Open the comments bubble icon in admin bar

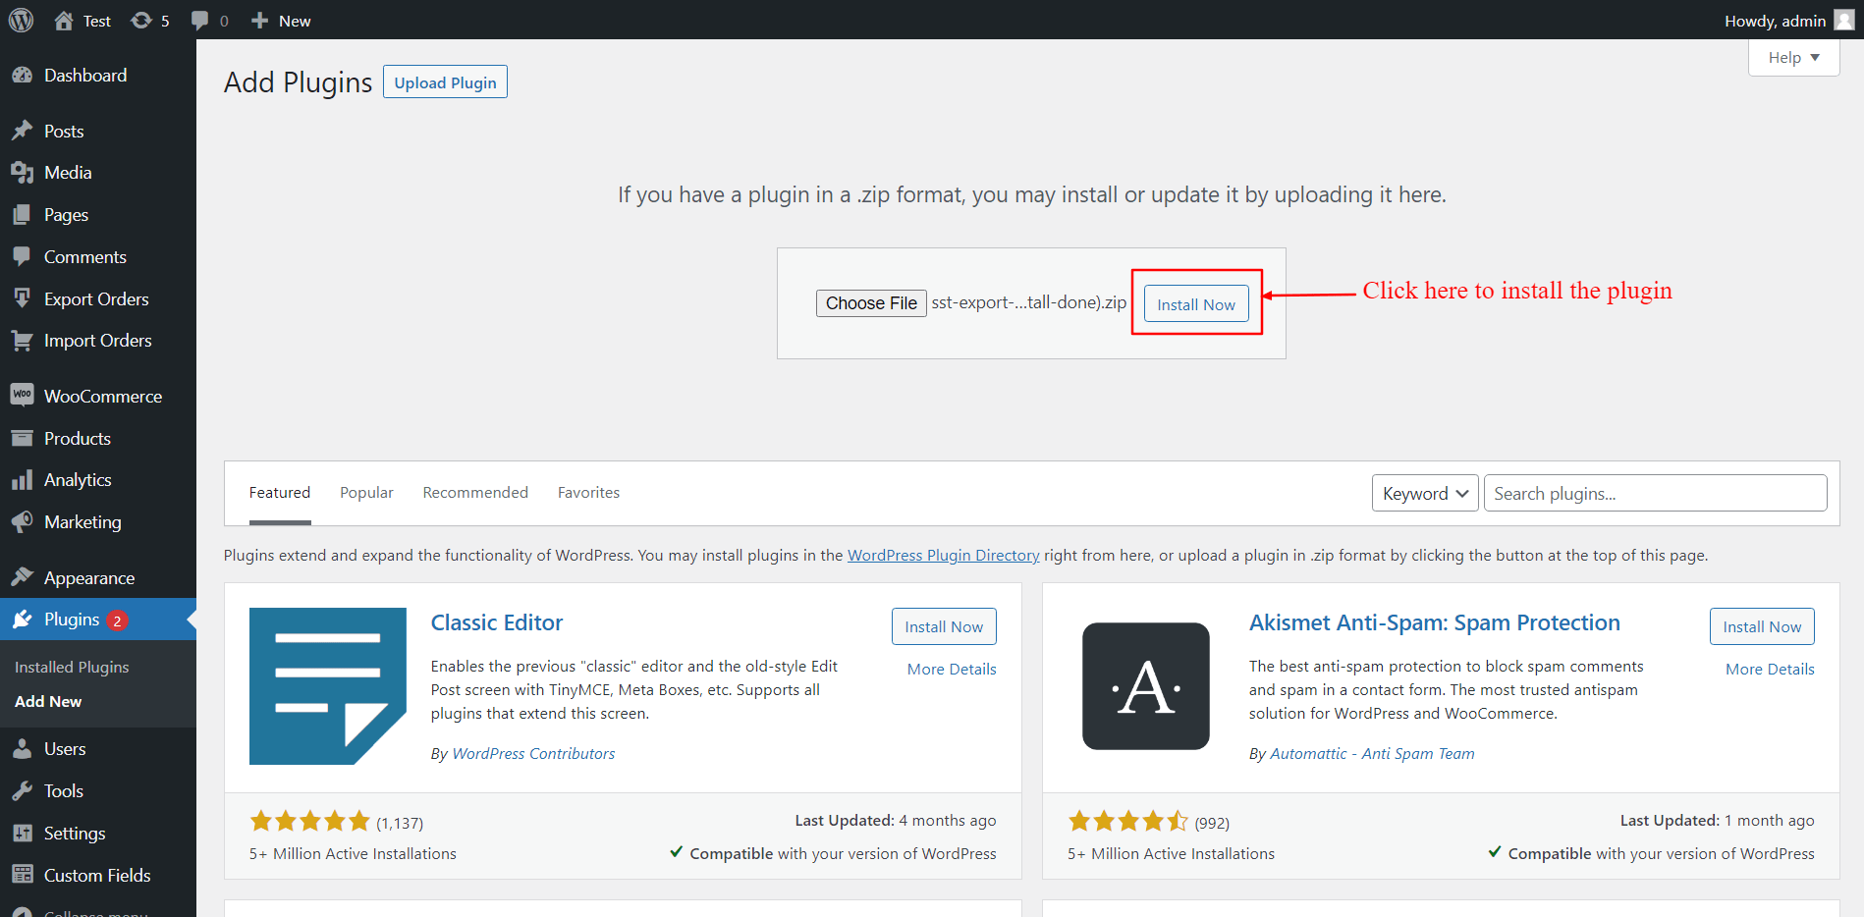[x=199, y=21]
